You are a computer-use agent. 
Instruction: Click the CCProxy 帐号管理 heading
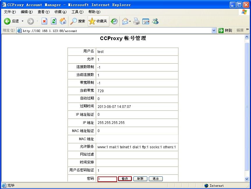tap(123, 38)
